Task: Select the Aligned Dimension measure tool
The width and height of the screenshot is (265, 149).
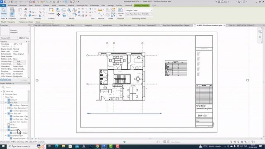Action: [x=100, y=10]
